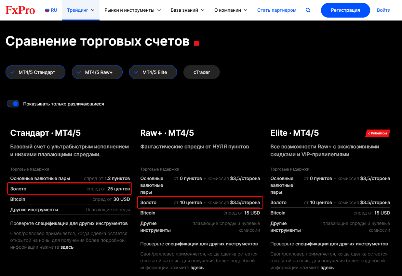Open спецификации link in Raw+ column
The image size is (402, 276).
click(x=211, y=244)
